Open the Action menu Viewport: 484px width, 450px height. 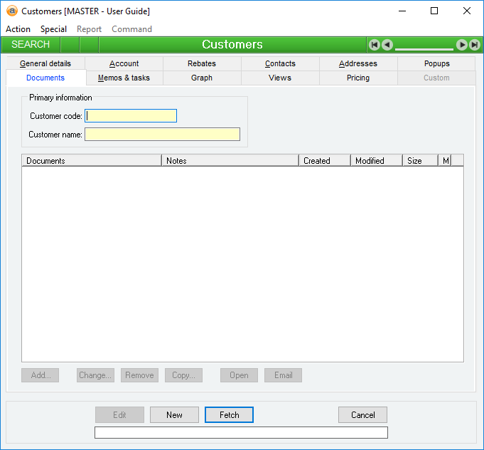(x=18, y=29)
